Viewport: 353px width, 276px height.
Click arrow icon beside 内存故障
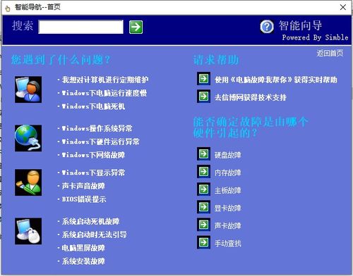pos(203,172)
